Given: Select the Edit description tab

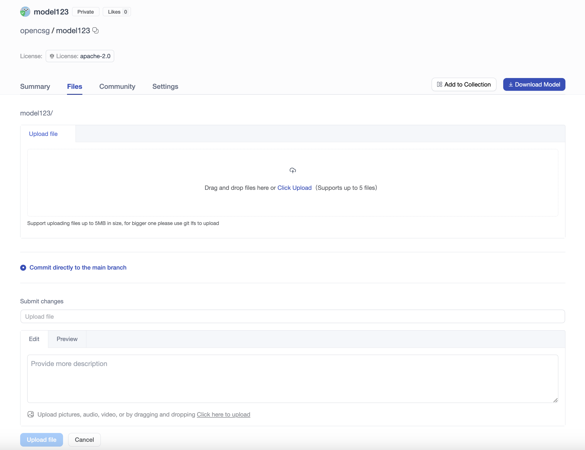Looking at the screenshot, I should 34,339.
